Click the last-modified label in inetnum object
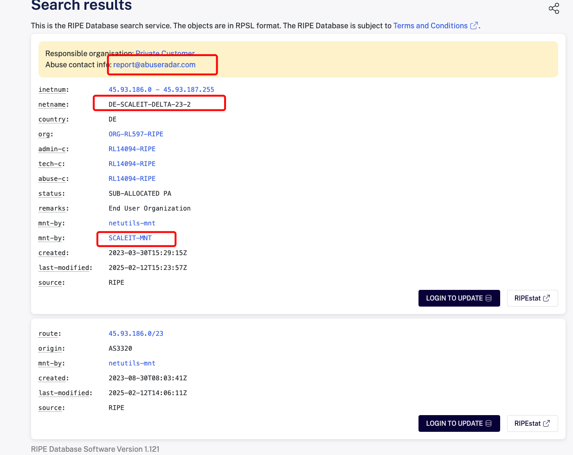Screen dimensions: 573x455 [65, 268]
